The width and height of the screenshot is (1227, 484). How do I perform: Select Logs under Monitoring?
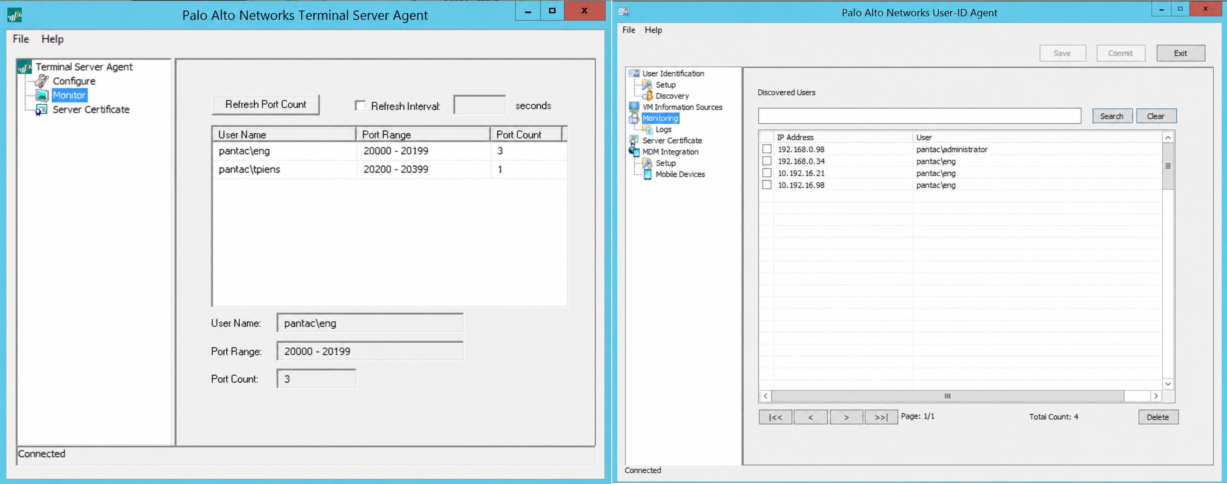click(663, 130)
